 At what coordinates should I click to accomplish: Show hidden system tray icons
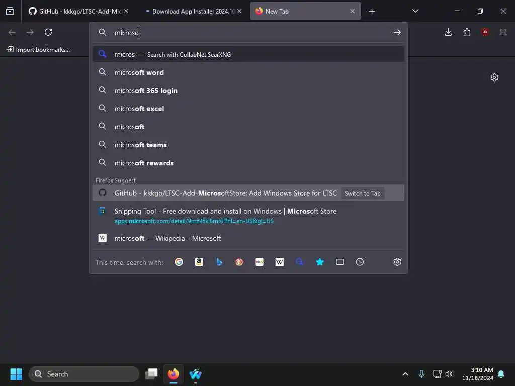[x=405, y=374]
